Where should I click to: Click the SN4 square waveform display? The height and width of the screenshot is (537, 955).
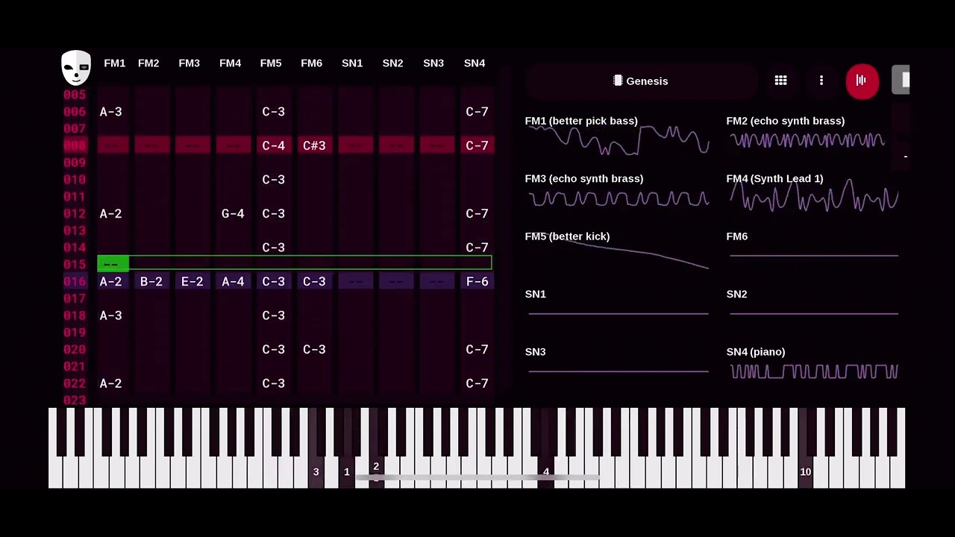pyautogui.click(x=814, y=371)
